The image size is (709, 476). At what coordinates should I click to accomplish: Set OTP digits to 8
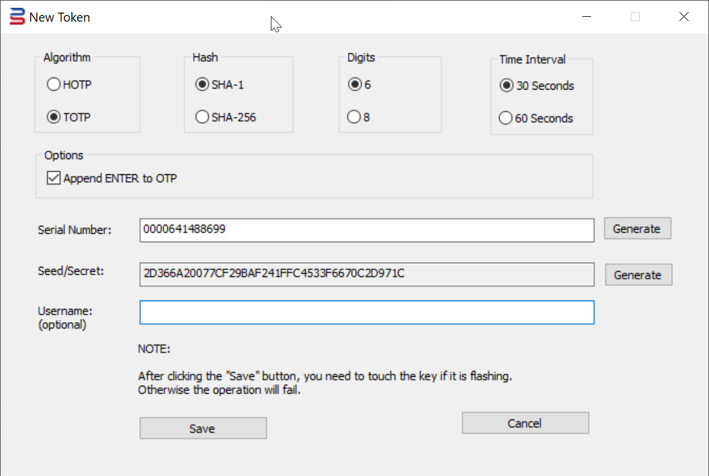pos(355,117)
